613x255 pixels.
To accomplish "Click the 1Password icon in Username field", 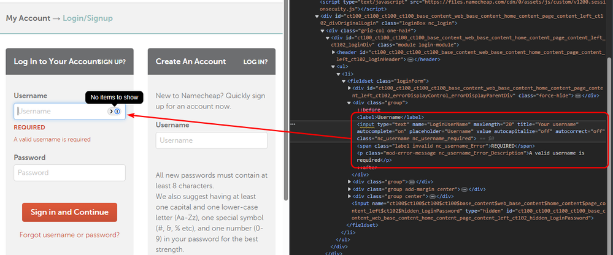I will [x=117, y=112].
